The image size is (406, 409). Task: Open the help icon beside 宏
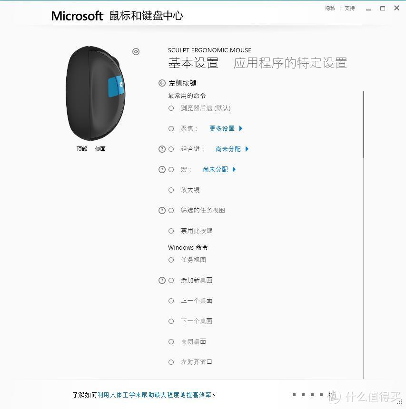[162, 170]
